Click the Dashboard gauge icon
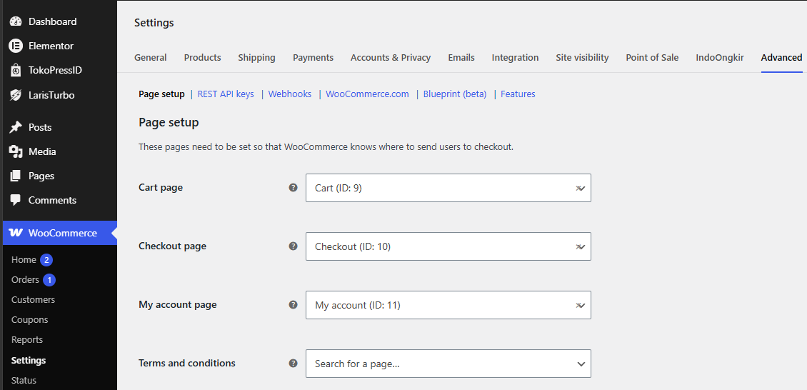 (x=16, y=21)
